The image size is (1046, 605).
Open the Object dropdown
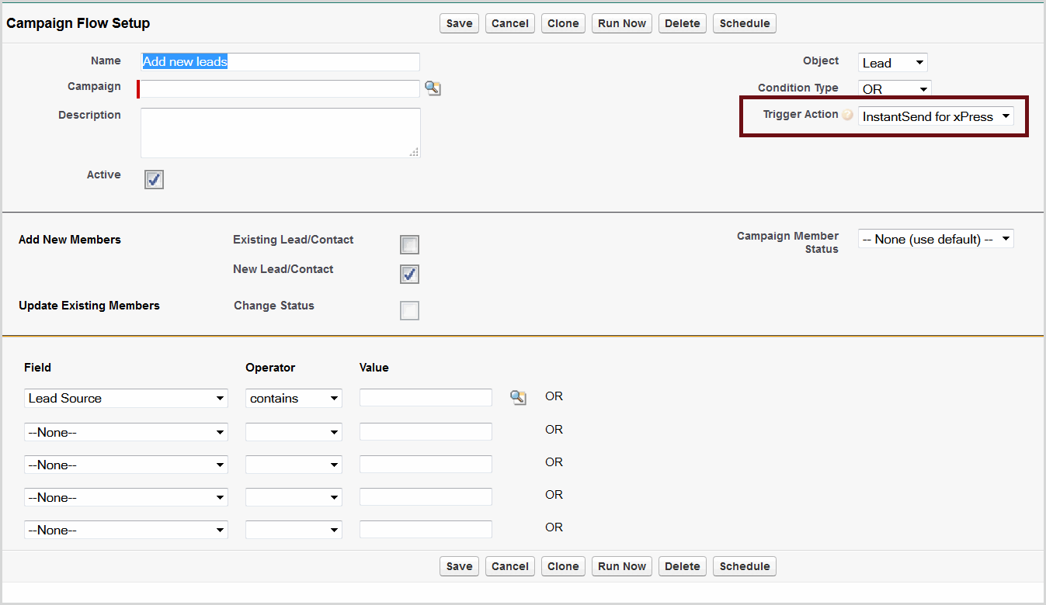pos(893,63)
